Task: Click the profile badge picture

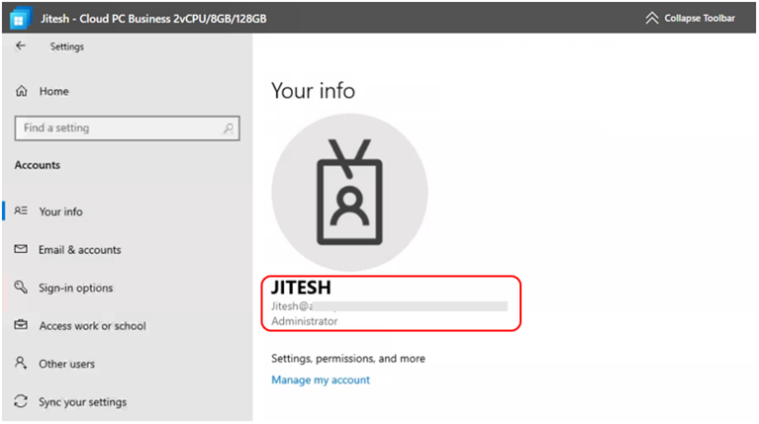Action: tap(349, 193)
